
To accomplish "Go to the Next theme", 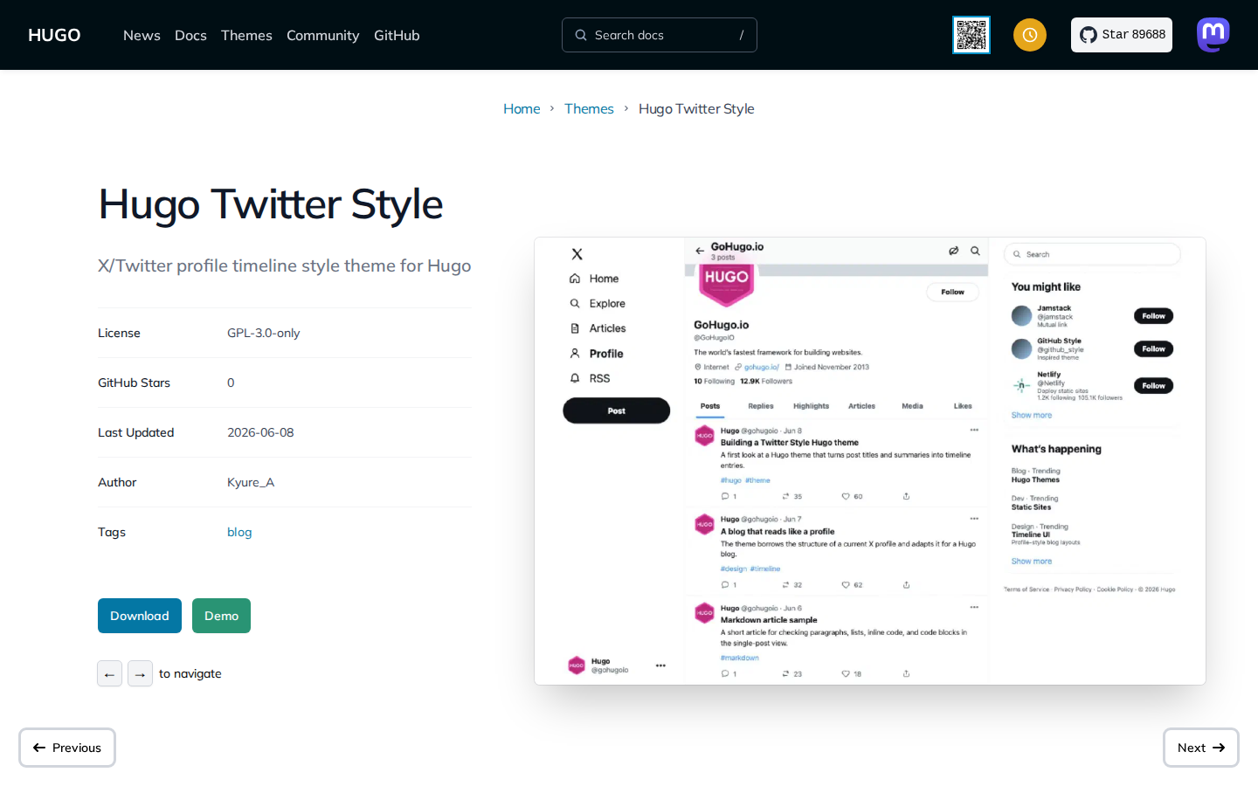I will click(1201, 748).
